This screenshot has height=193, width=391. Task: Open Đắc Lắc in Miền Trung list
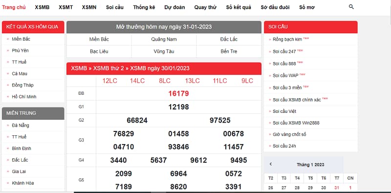click(20, 160)
